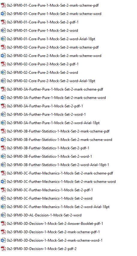Click the Word icon beside Core-Pure-2-Mock-Set-2-word-Arial-18pt
This screenshot has width=137, height=256.
(x=3, y=81)
